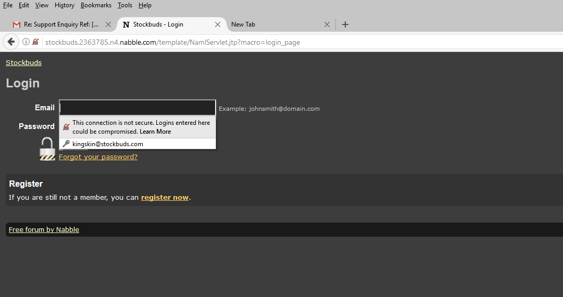This screenshot has height=297, width=563.
Task: Open new tab with plus button
Action: [x=345, y=24]
